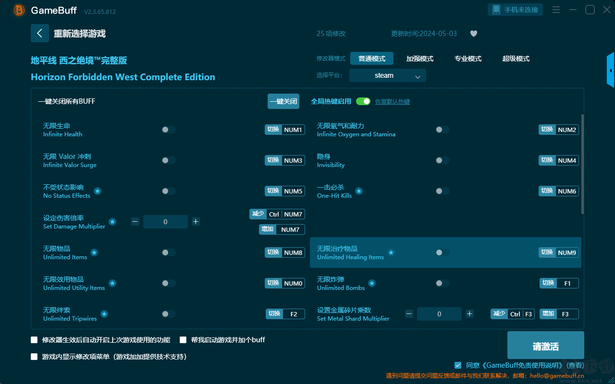The height and width of the screenshot is (384, 615).
Task: Turn on One-Hit Kills switch
Action: coord(443,191)
